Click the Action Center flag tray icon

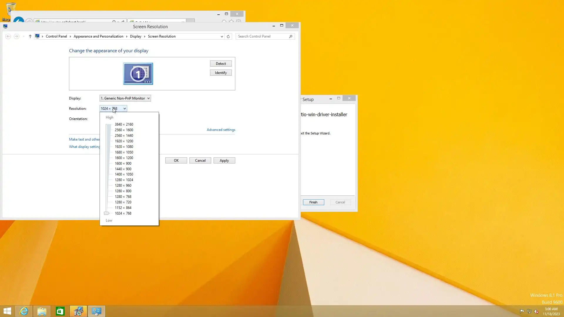tap(522, 311)
